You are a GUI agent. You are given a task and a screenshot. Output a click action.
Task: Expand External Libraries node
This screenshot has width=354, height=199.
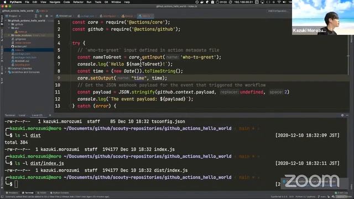click(6, 69)
